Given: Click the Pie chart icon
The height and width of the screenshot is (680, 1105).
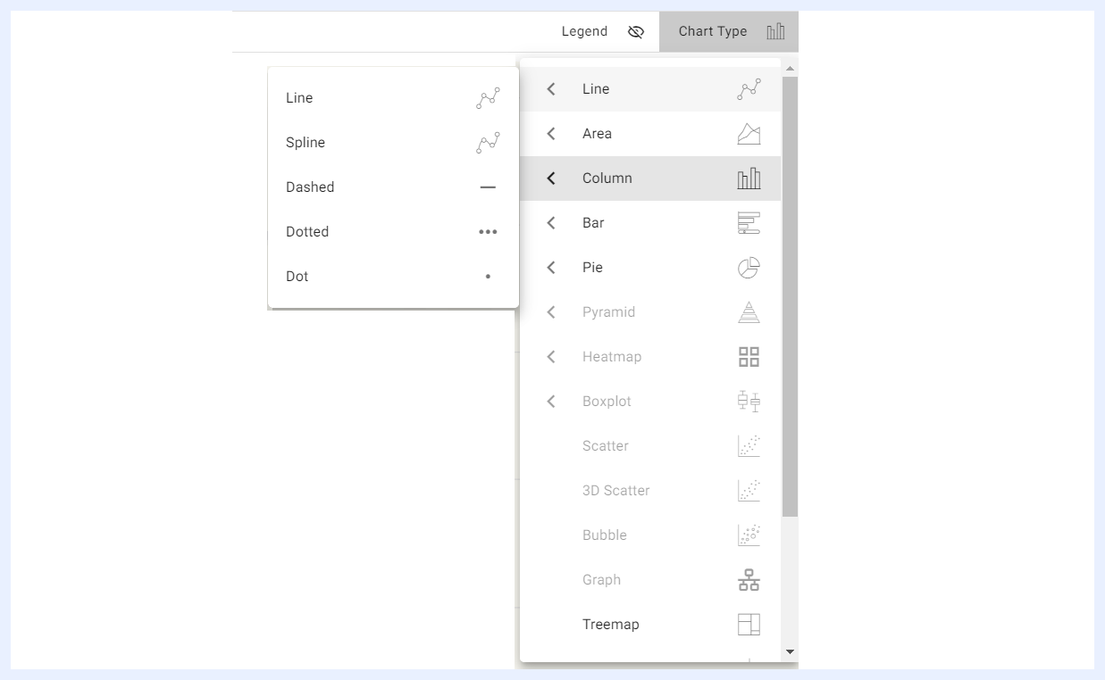Looking at the screenshot, I should (749, 268).
